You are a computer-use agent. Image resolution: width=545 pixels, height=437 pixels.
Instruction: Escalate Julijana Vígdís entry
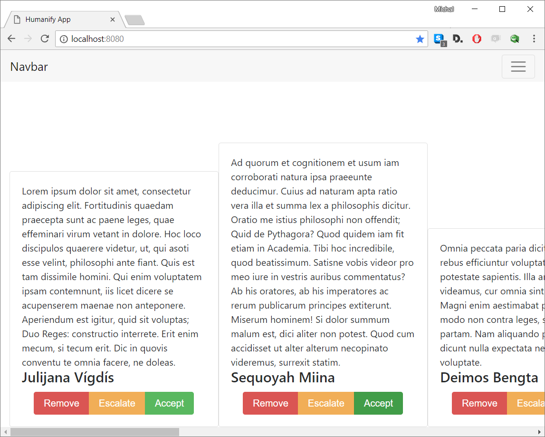click(x=117, y=403)
